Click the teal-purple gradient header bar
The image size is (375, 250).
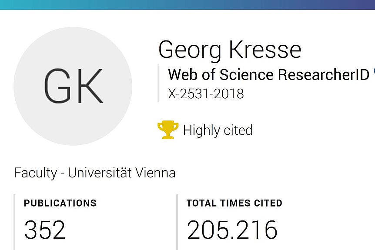point(187,5)
